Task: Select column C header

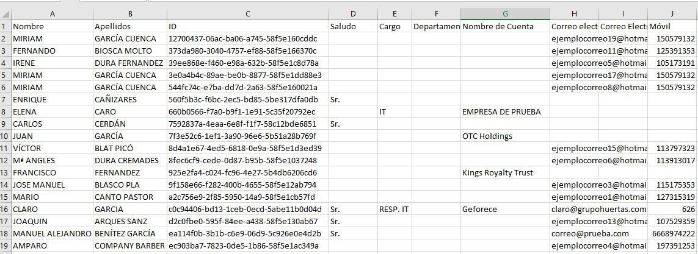Action: (247, 14)
